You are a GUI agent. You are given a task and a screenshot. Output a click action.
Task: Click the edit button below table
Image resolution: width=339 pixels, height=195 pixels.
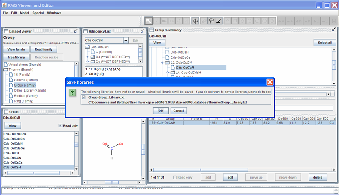click(x=230, y=177)
